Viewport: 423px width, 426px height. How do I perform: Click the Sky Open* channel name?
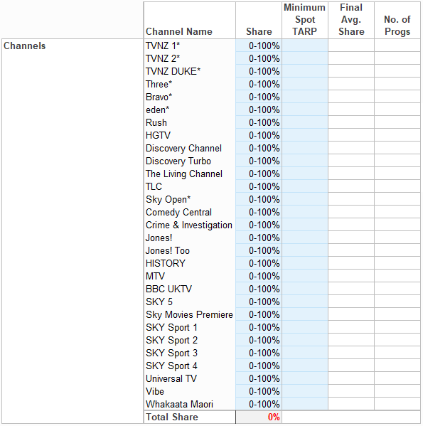(168, 199)
